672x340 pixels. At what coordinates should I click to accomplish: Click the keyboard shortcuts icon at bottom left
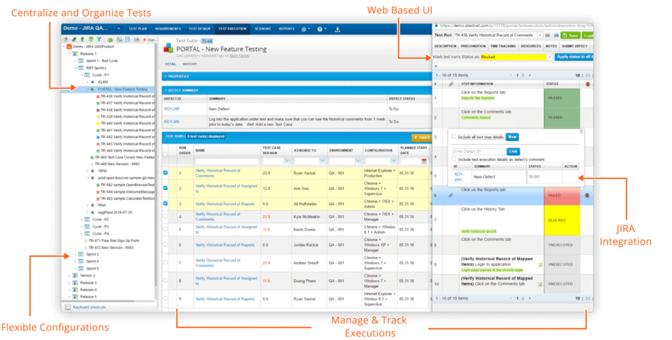click(68, 307)
